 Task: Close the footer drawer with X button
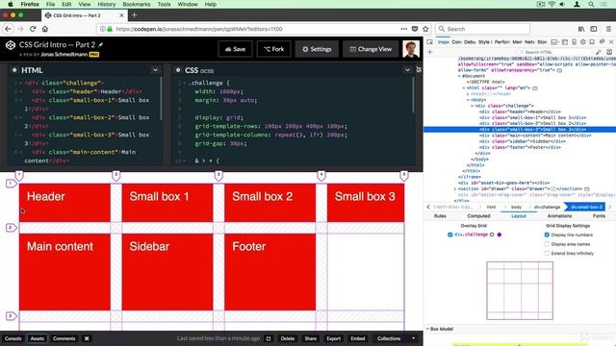87,338
